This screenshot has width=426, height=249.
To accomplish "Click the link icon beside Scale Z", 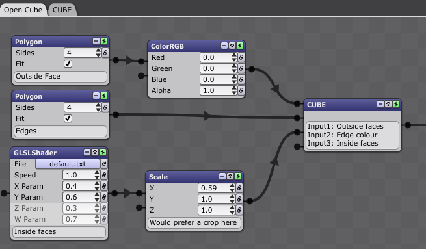I will point(239,210).
